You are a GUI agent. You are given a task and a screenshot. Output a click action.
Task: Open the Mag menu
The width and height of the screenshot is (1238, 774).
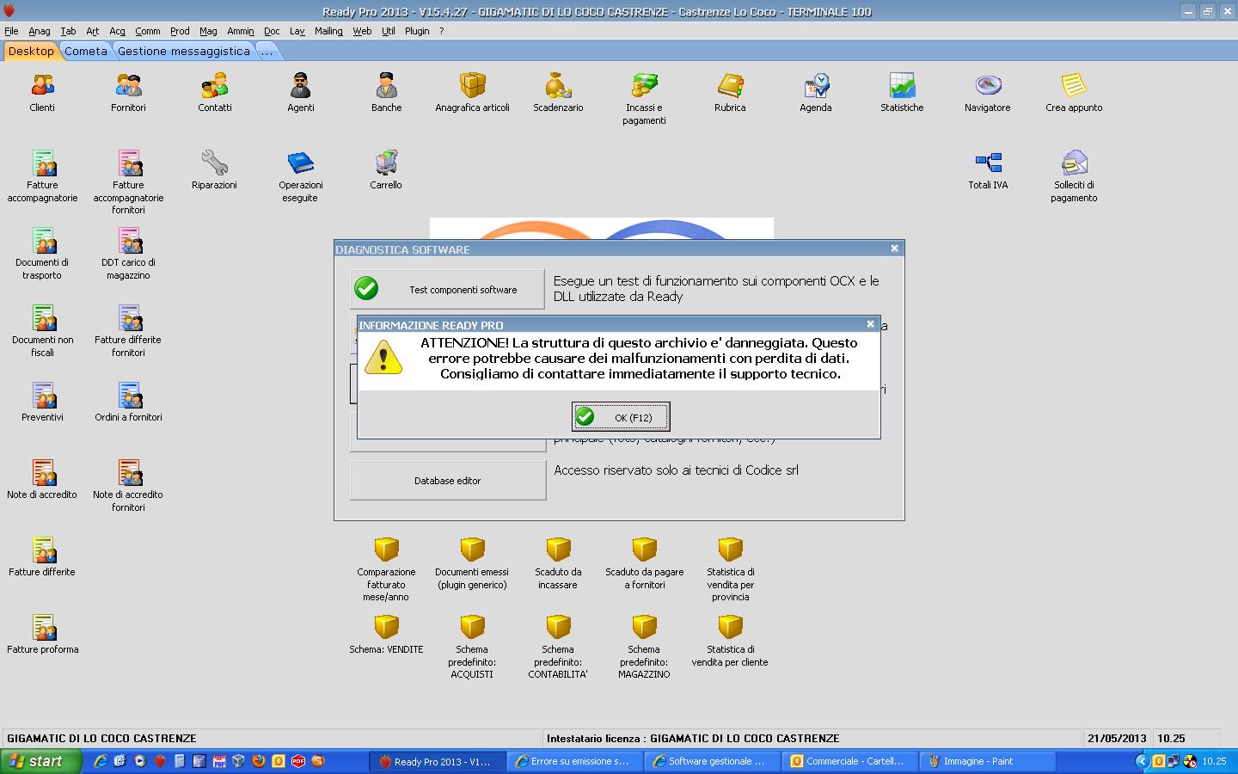point(208,31)
